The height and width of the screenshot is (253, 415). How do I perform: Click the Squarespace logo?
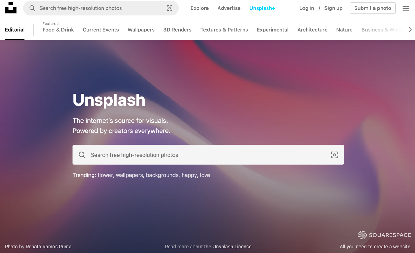click(384, 235)
